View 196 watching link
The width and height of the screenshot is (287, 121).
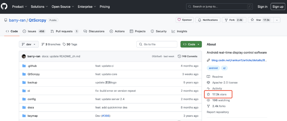pyautogui.click(x=218, y=100)
